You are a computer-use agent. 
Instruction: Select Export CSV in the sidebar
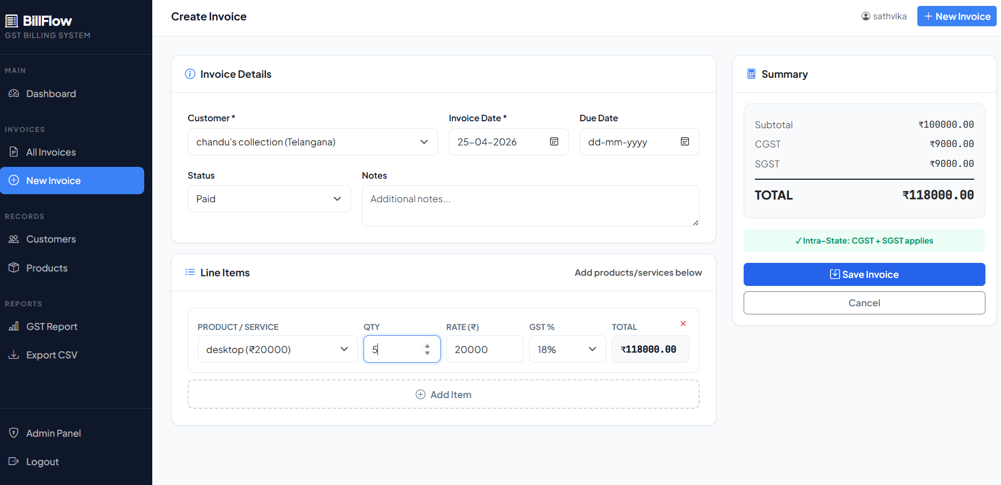72,355
